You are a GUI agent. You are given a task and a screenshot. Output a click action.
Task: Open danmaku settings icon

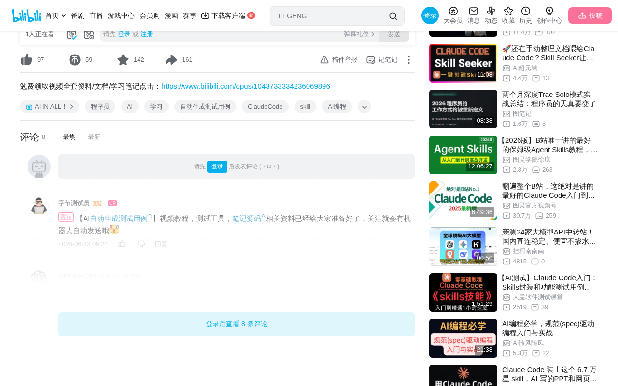coord(89,35)
